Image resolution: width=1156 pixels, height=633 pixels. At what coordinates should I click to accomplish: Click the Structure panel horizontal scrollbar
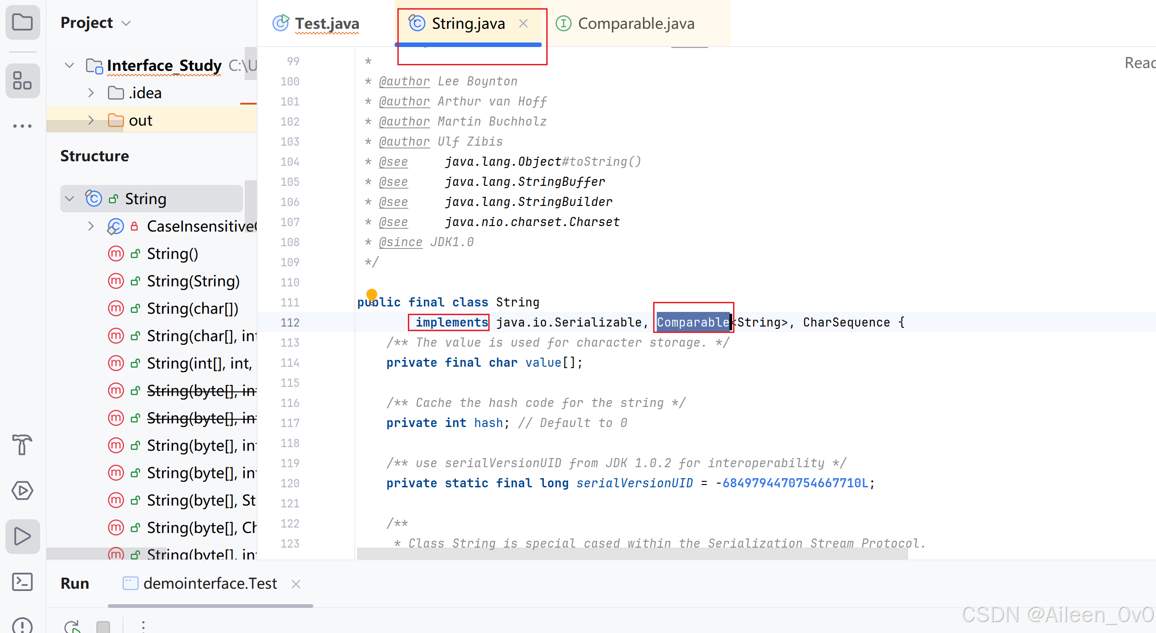pyautogui.click(x=106, y=554)
